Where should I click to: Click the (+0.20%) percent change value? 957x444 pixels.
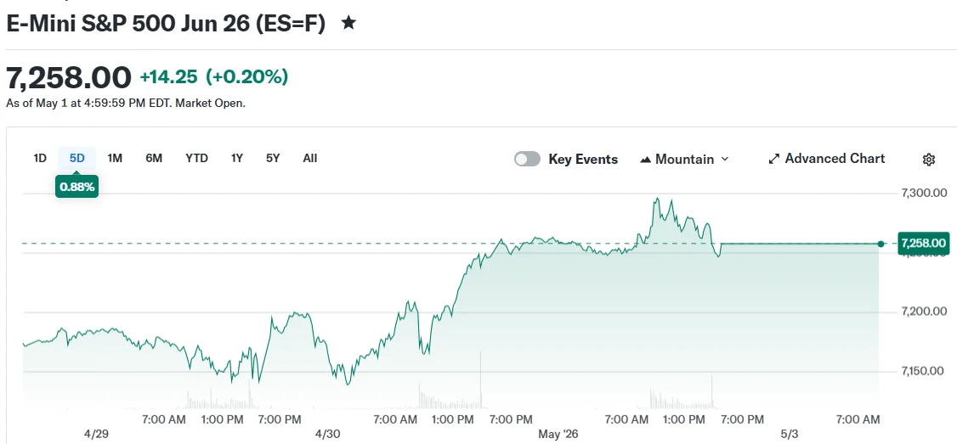[247, 77]
